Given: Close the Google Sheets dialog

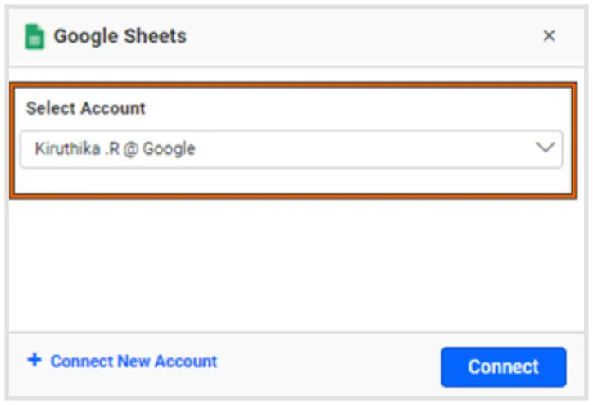Looking at the screenshot, I should pyautogui.click(x=549, y=36).
